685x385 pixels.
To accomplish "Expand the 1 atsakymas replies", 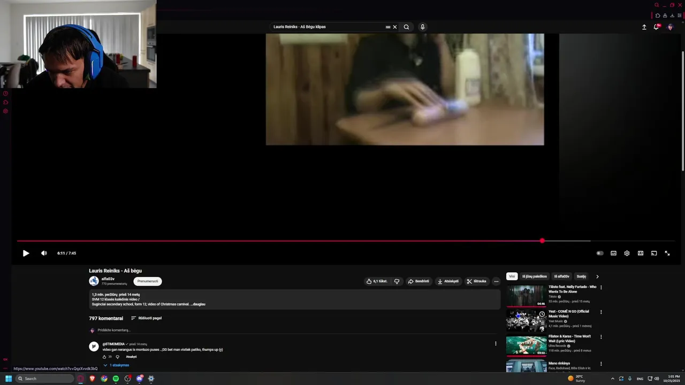I will [x=116, y=365].
